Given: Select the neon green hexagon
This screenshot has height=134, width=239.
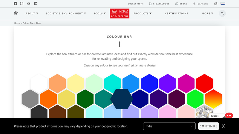Looking at the screenshot, I should [x=195, y=99].
